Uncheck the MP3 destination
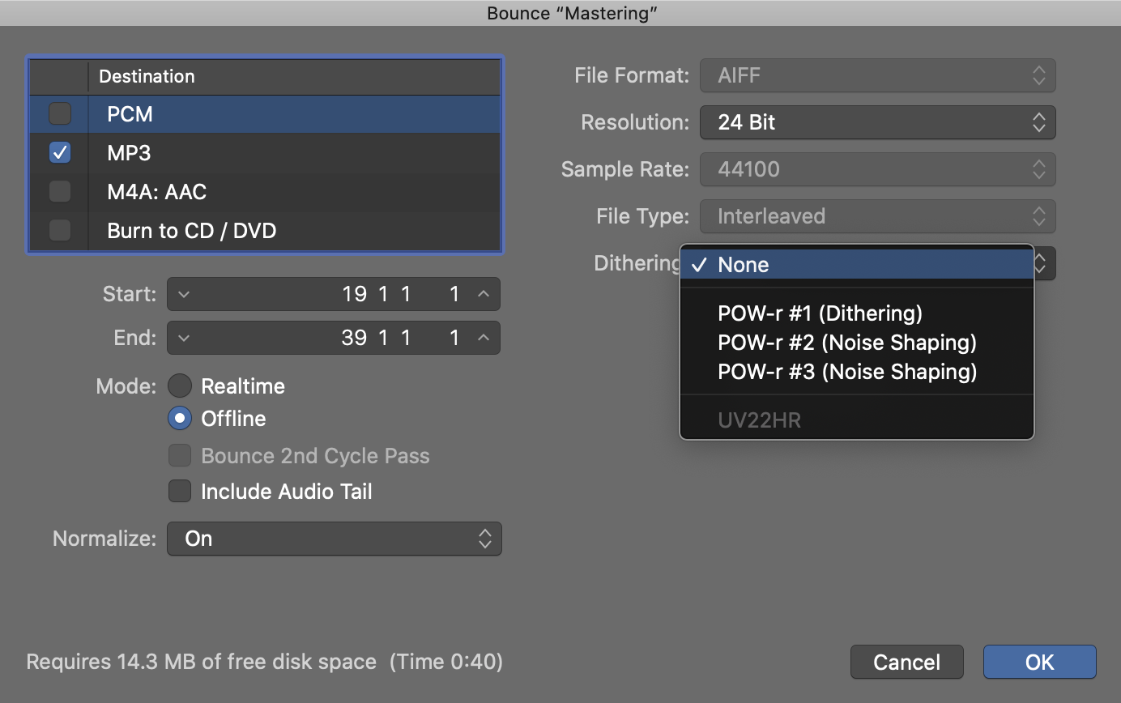This screenshot has width=1121, height=703. point(60,152)
